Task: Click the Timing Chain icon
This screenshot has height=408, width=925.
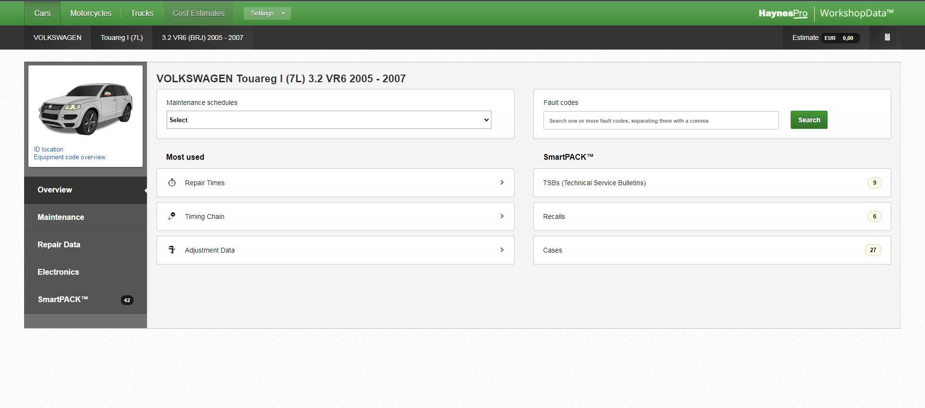Action: pos(172,217)
